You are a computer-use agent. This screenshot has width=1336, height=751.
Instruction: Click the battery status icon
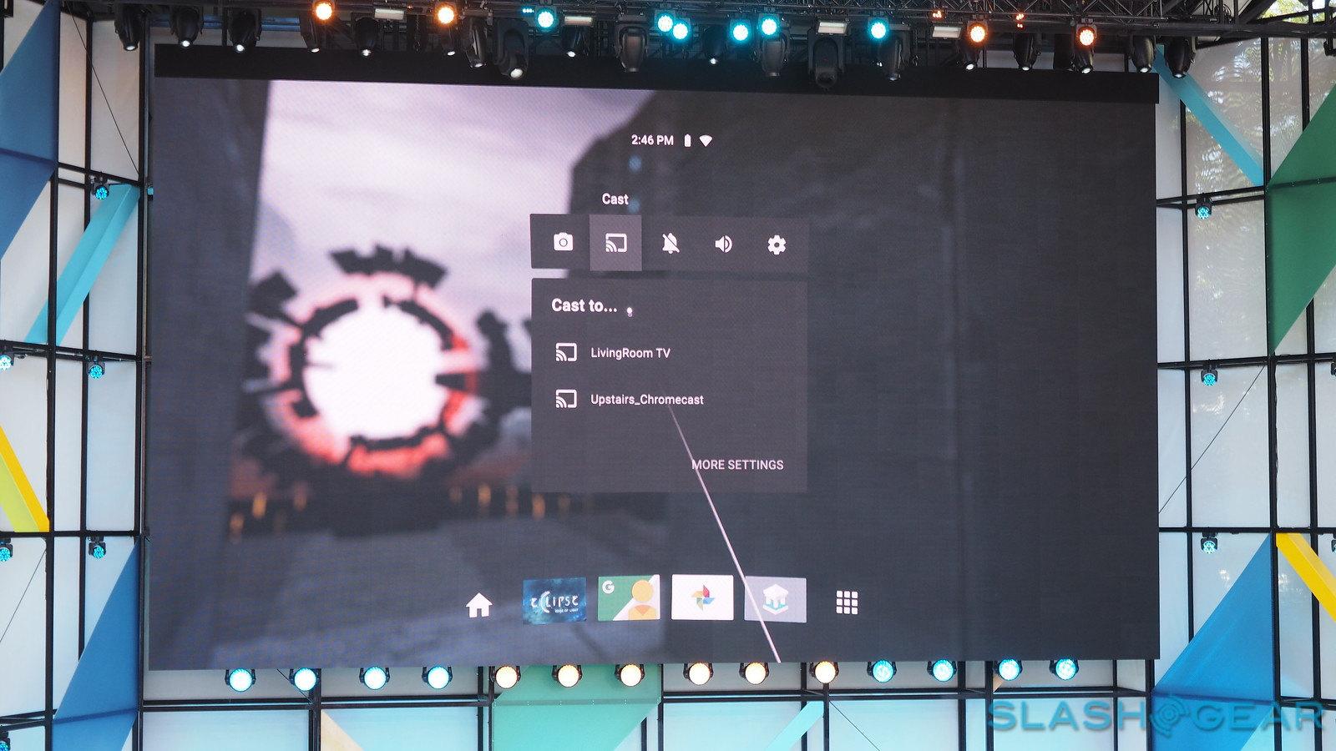pos(687,140)
